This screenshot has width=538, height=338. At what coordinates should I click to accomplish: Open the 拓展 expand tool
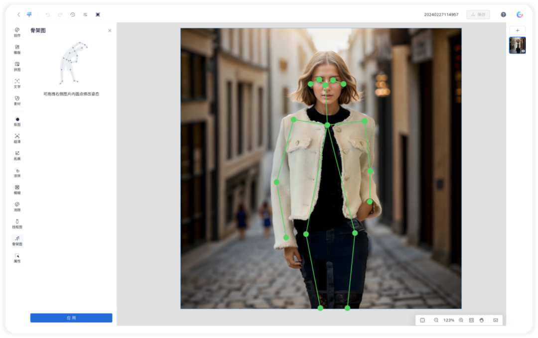[17, 156]
